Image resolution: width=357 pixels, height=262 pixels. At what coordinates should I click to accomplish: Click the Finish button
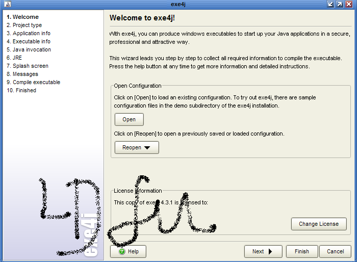point(302,251)
